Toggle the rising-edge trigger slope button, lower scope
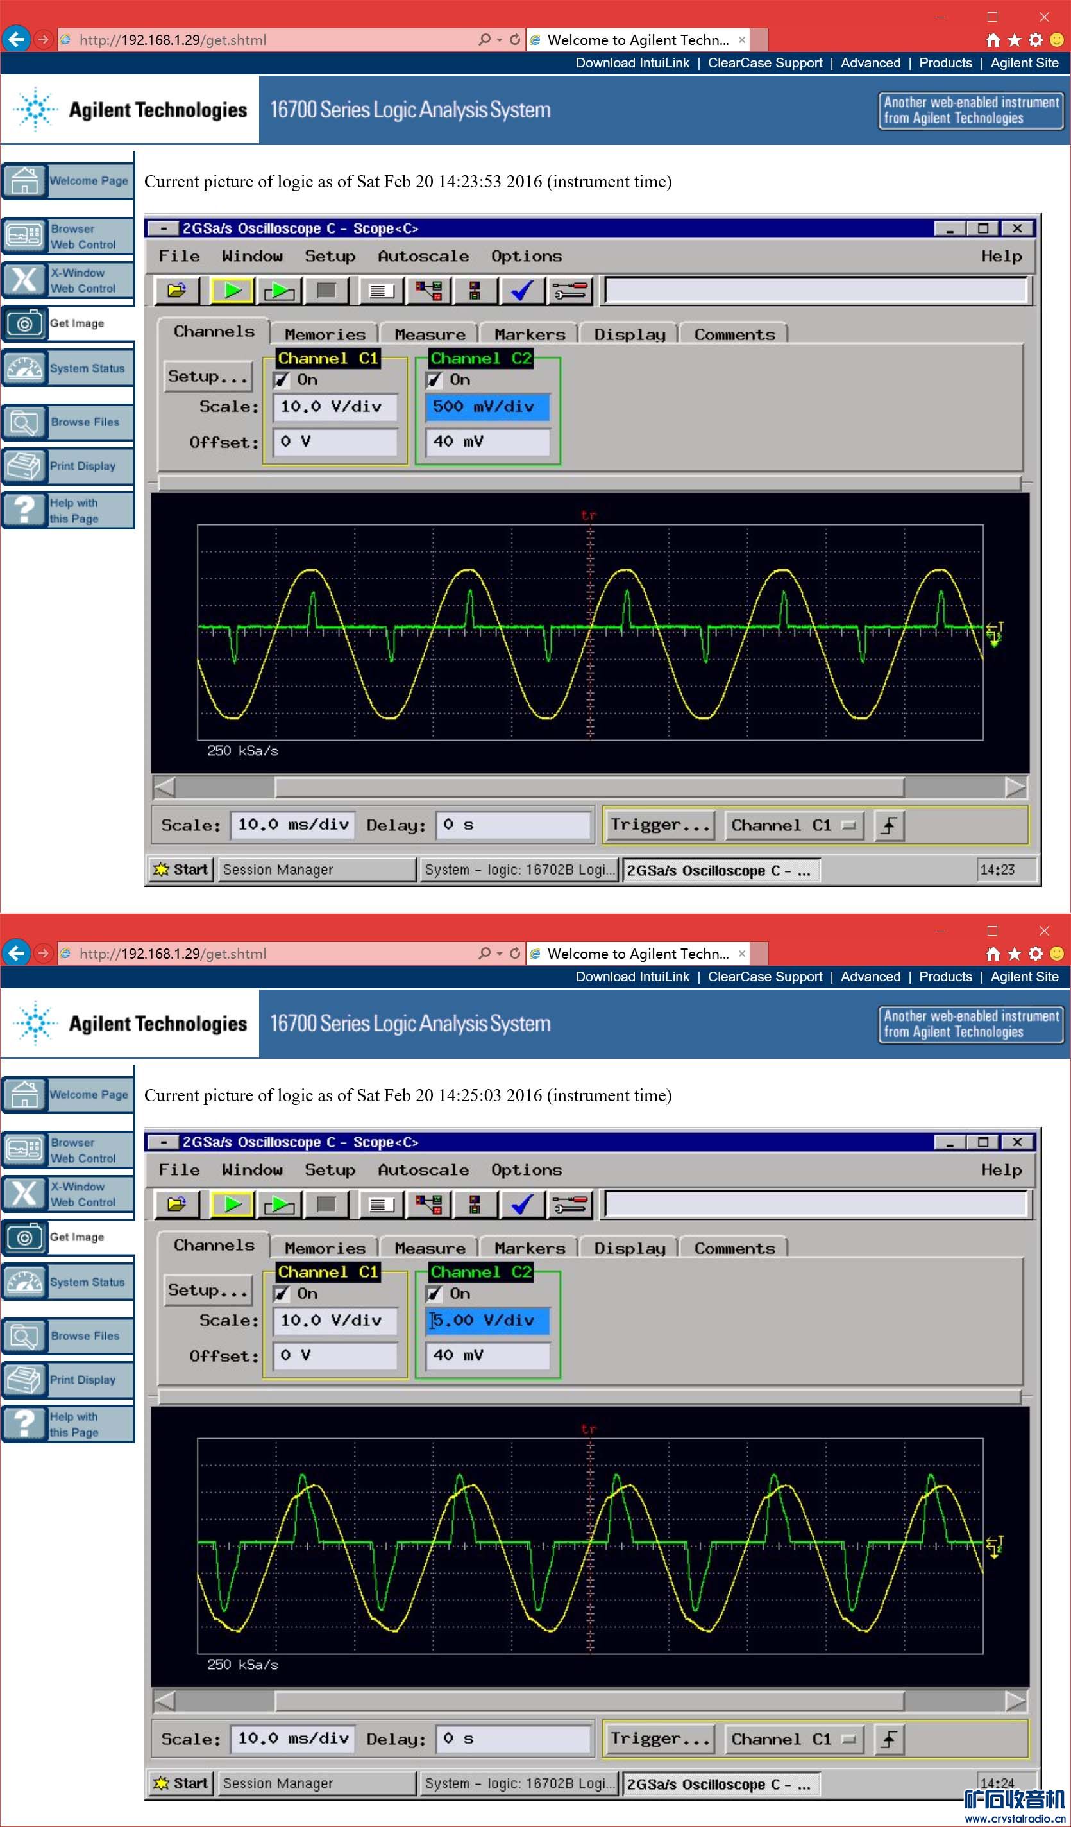The height and width of the screenshot is (1827, 1071). (888, 1738)
